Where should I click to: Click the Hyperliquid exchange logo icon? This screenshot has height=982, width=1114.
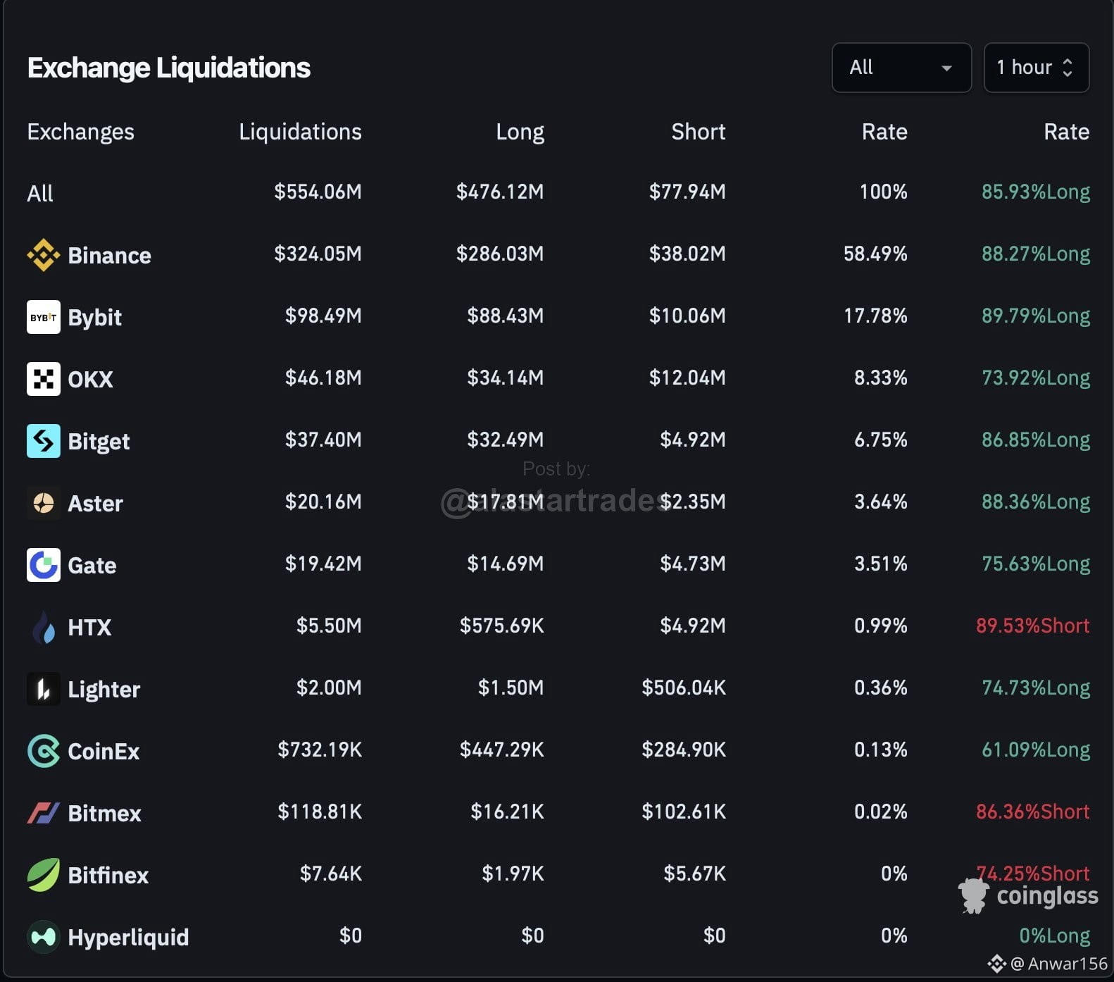click(x=44, y=937)
